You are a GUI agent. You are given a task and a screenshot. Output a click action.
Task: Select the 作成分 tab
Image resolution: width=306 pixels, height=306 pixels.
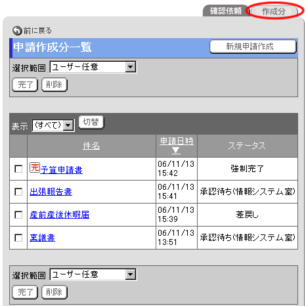pyautogui.click(x=274, y=11)
